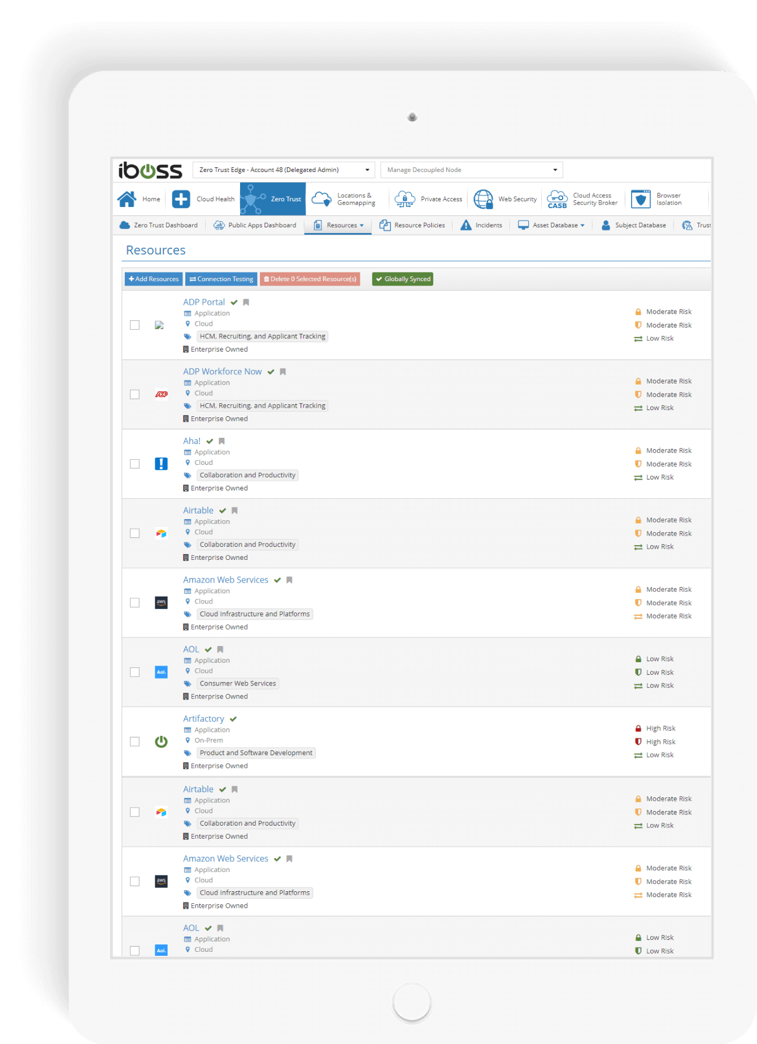This screenshot has width=757, height=1044.
Task: Open the Home house icon
Action: (127, 199)
